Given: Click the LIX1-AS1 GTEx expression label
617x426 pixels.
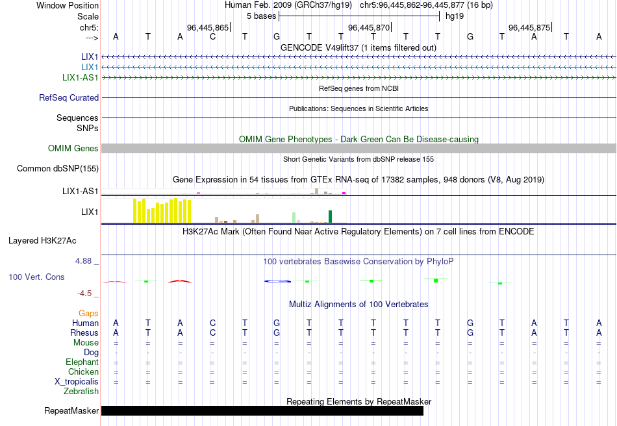Looking at the screenshot, I should point(81,191).
